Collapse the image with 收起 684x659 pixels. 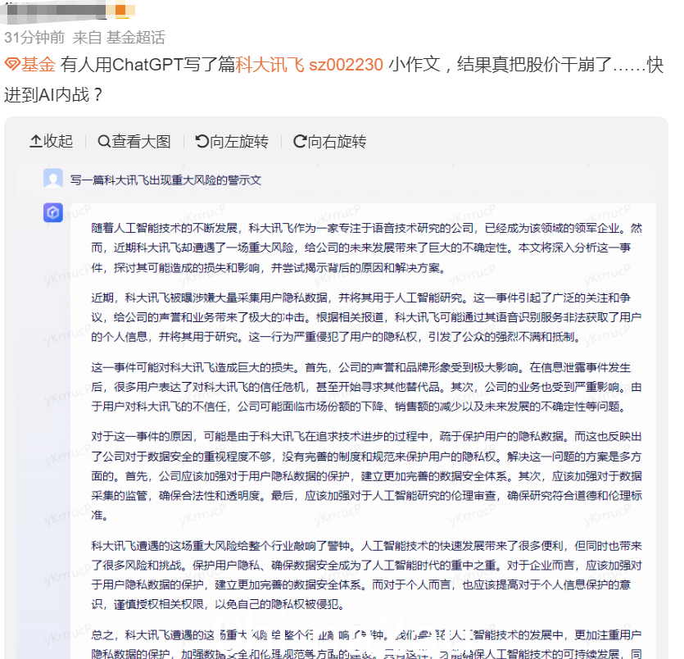[x=51, y=142]
